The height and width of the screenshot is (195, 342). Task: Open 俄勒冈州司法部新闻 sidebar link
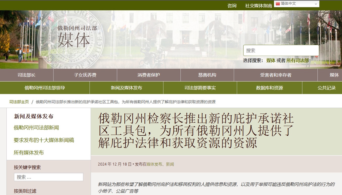coord(36,128)
